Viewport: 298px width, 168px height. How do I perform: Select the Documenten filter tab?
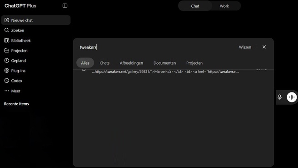(x=164, y=63)
